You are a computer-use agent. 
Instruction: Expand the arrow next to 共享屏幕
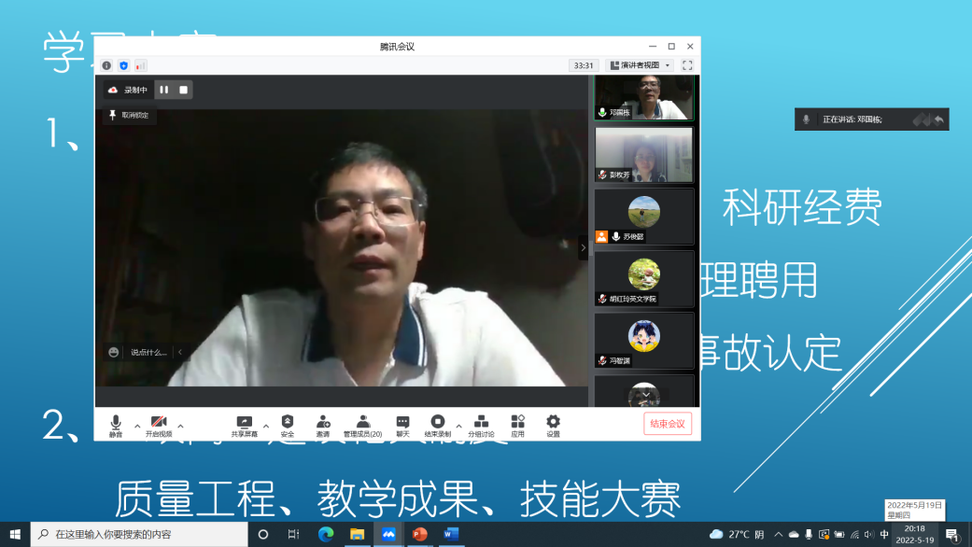coord(266,427)
